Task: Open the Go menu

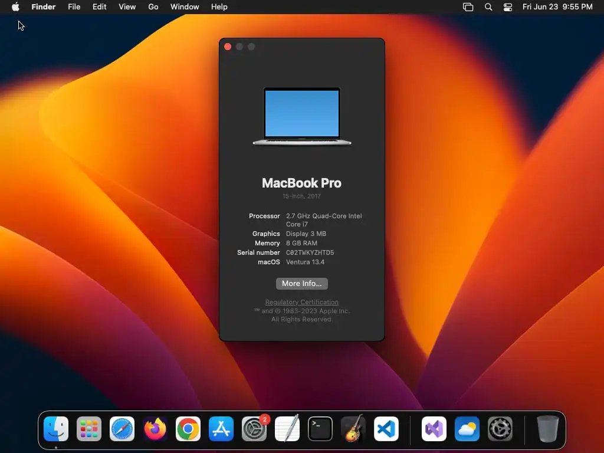Action: pos(153,6)
